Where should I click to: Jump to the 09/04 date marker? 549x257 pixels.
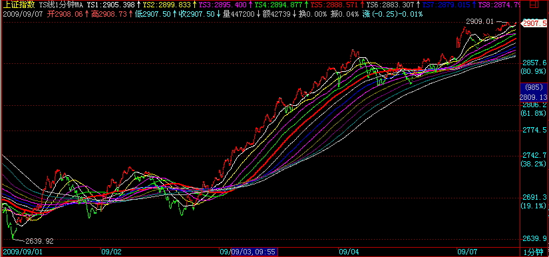349,252
